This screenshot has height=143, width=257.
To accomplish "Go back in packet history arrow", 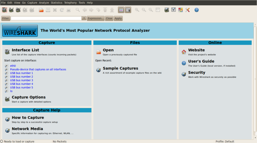I will click(84, 10).
